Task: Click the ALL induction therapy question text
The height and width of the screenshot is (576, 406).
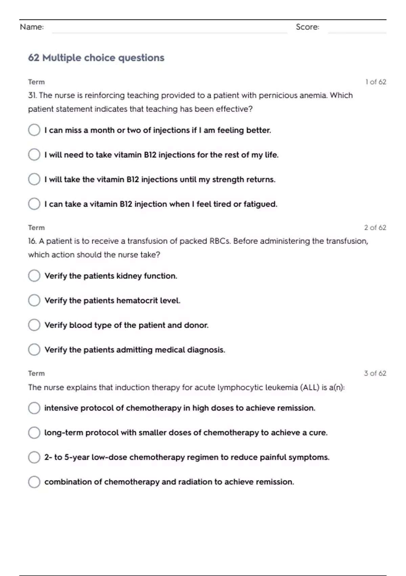Action: pyautogui.click(x=186, y=387)
